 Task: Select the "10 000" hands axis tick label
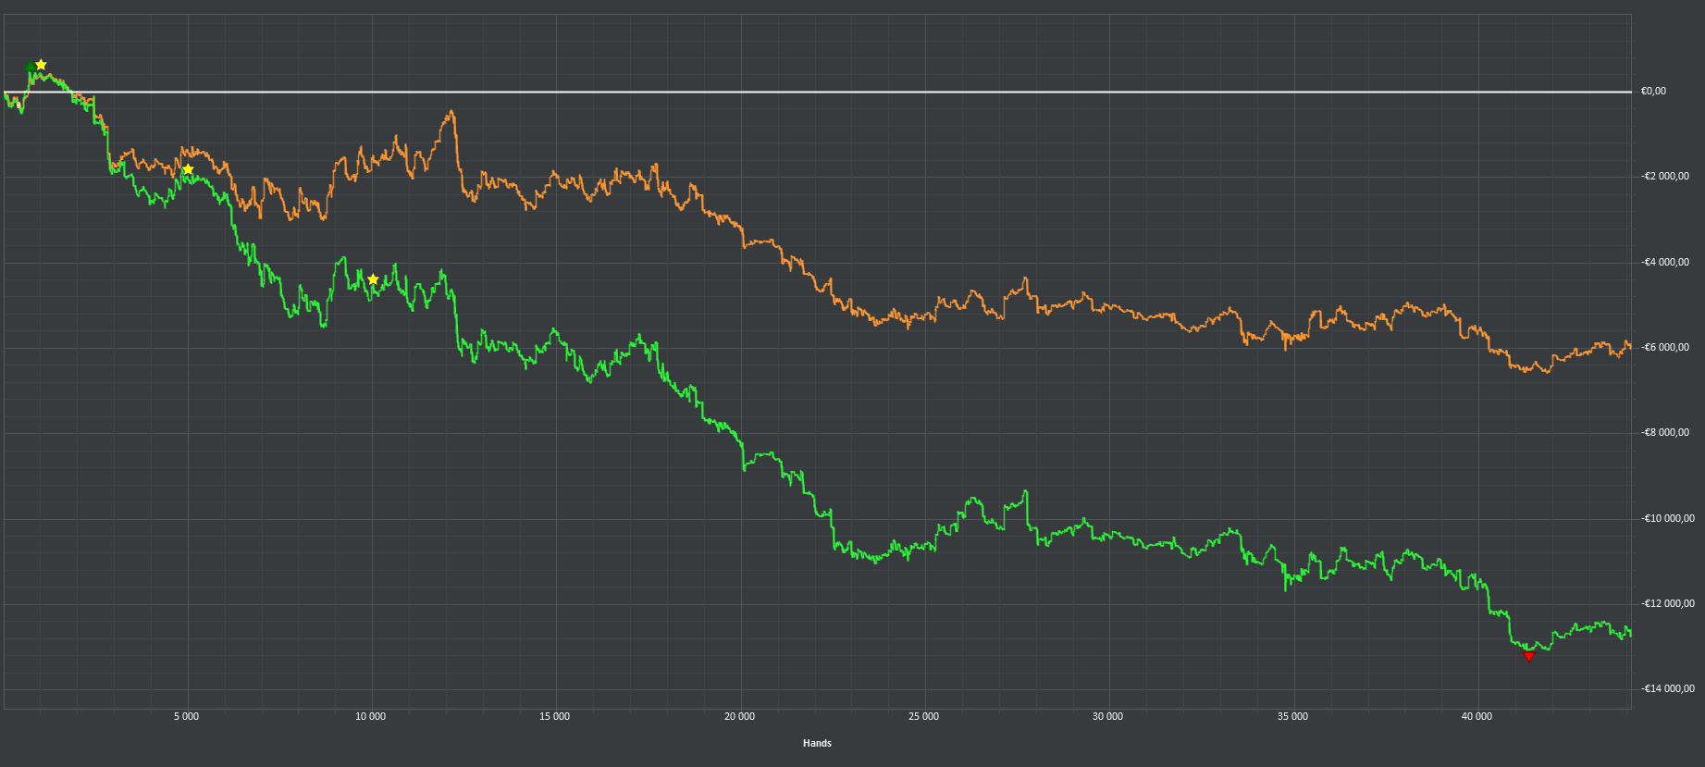click(371, 716)
